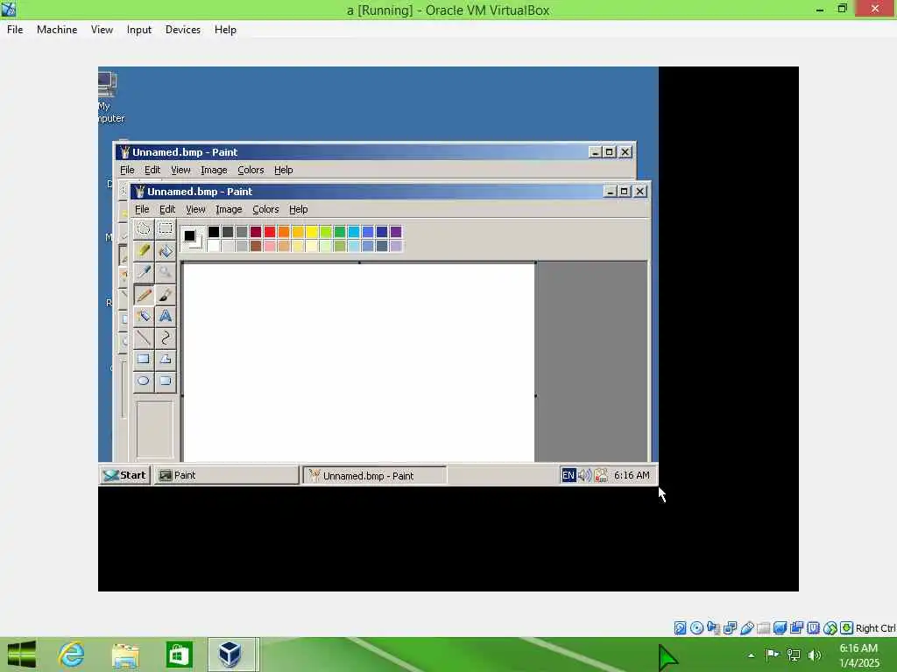897x672 pixels.
Task: Click the foreground/background color indicator box
Action: 192,238
